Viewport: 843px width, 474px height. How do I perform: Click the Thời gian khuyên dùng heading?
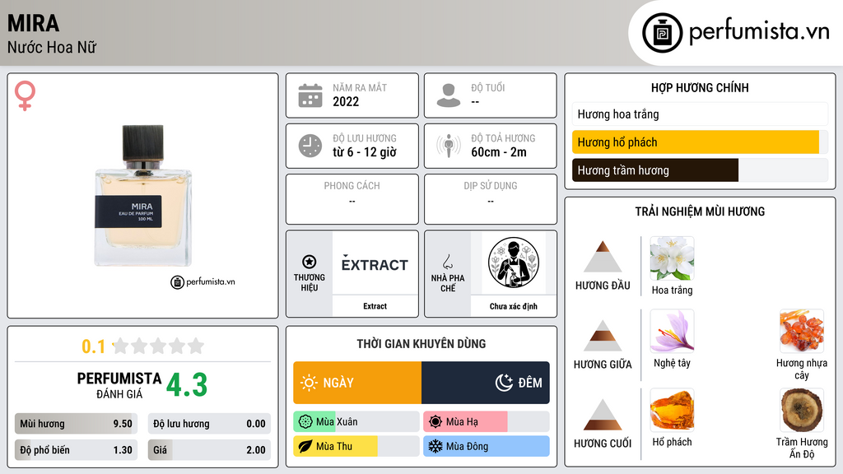pyautogui.click(x=421, y=343)
